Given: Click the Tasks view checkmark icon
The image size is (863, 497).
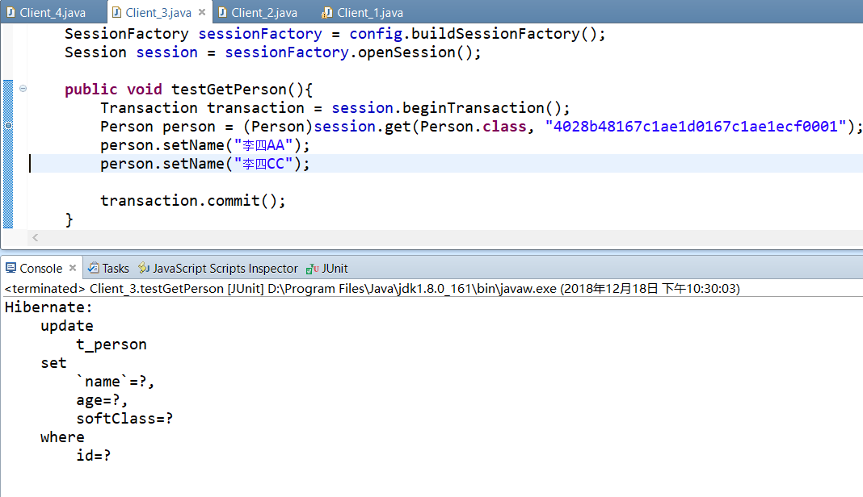Looking at the screenshot, I should point(95,268).
